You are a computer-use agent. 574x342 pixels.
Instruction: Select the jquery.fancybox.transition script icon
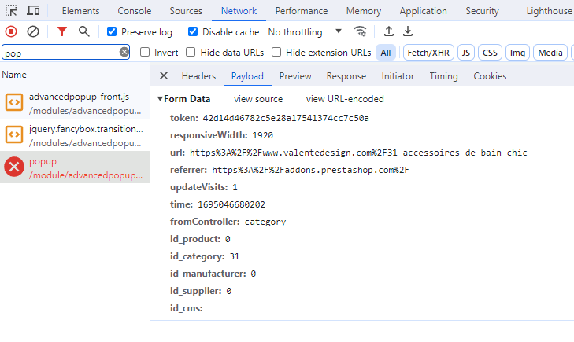coord(14,134)
